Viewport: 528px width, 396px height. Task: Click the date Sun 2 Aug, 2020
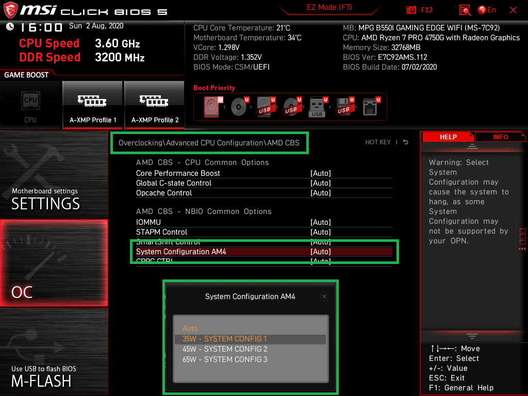[x=96, y=26]
